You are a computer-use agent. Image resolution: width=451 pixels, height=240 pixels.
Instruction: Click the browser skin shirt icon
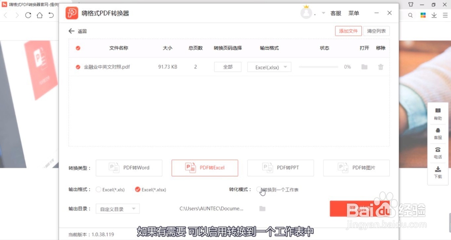pyautogui.click(x=411, y=5)
